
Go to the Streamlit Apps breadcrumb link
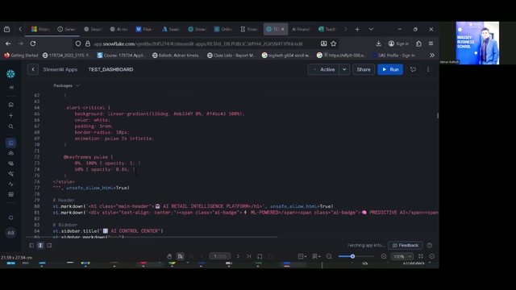[60, 69]
